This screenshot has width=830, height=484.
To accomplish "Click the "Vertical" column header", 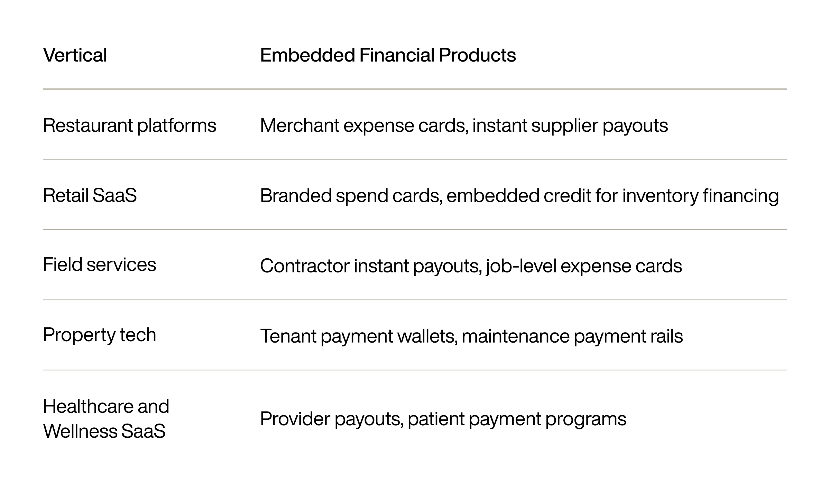I will (75, 55).
